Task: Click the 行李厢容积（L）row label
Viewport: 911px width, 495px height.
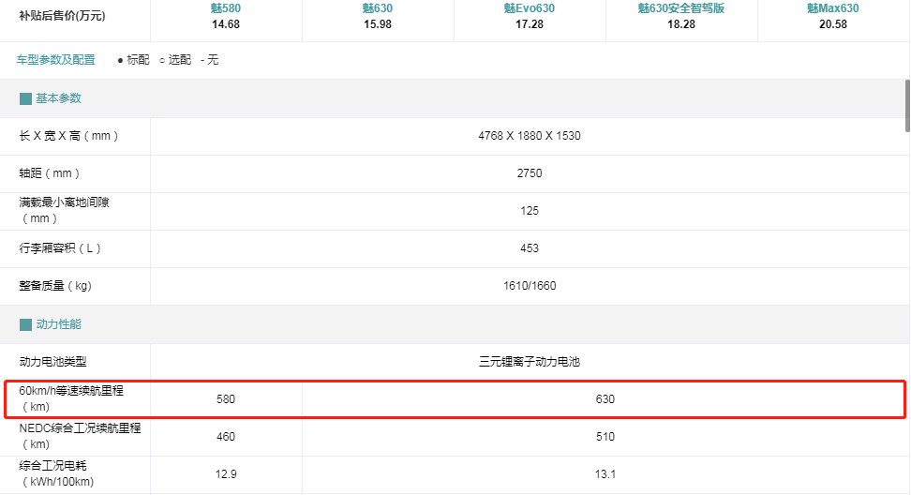Action: 60,248
